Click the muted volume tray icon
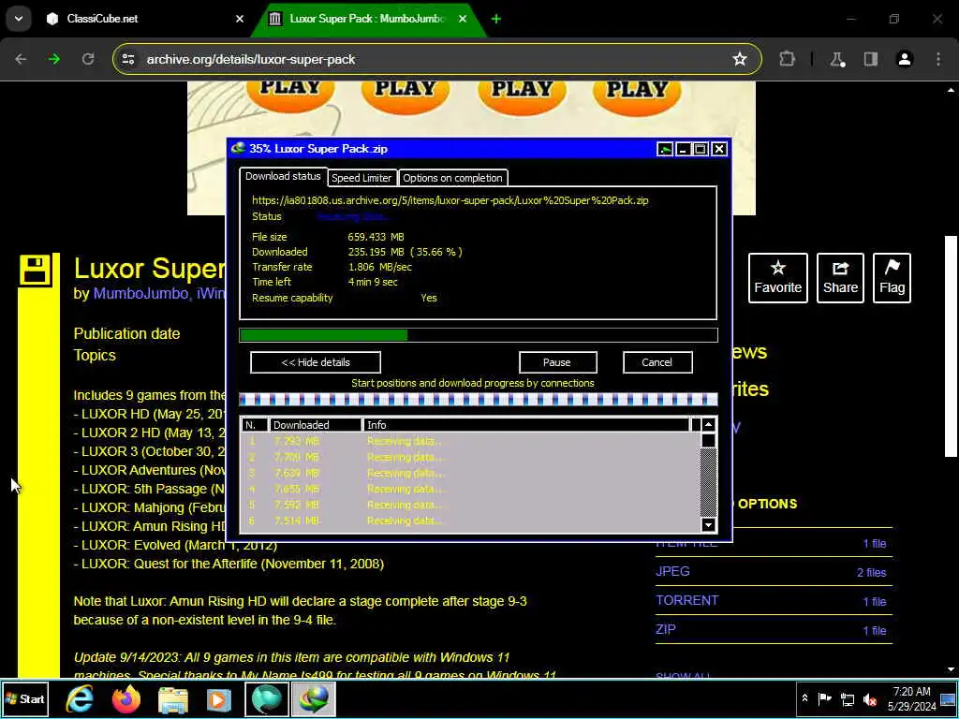The height and width of the screenshot is (719, 959). (870, 698)
